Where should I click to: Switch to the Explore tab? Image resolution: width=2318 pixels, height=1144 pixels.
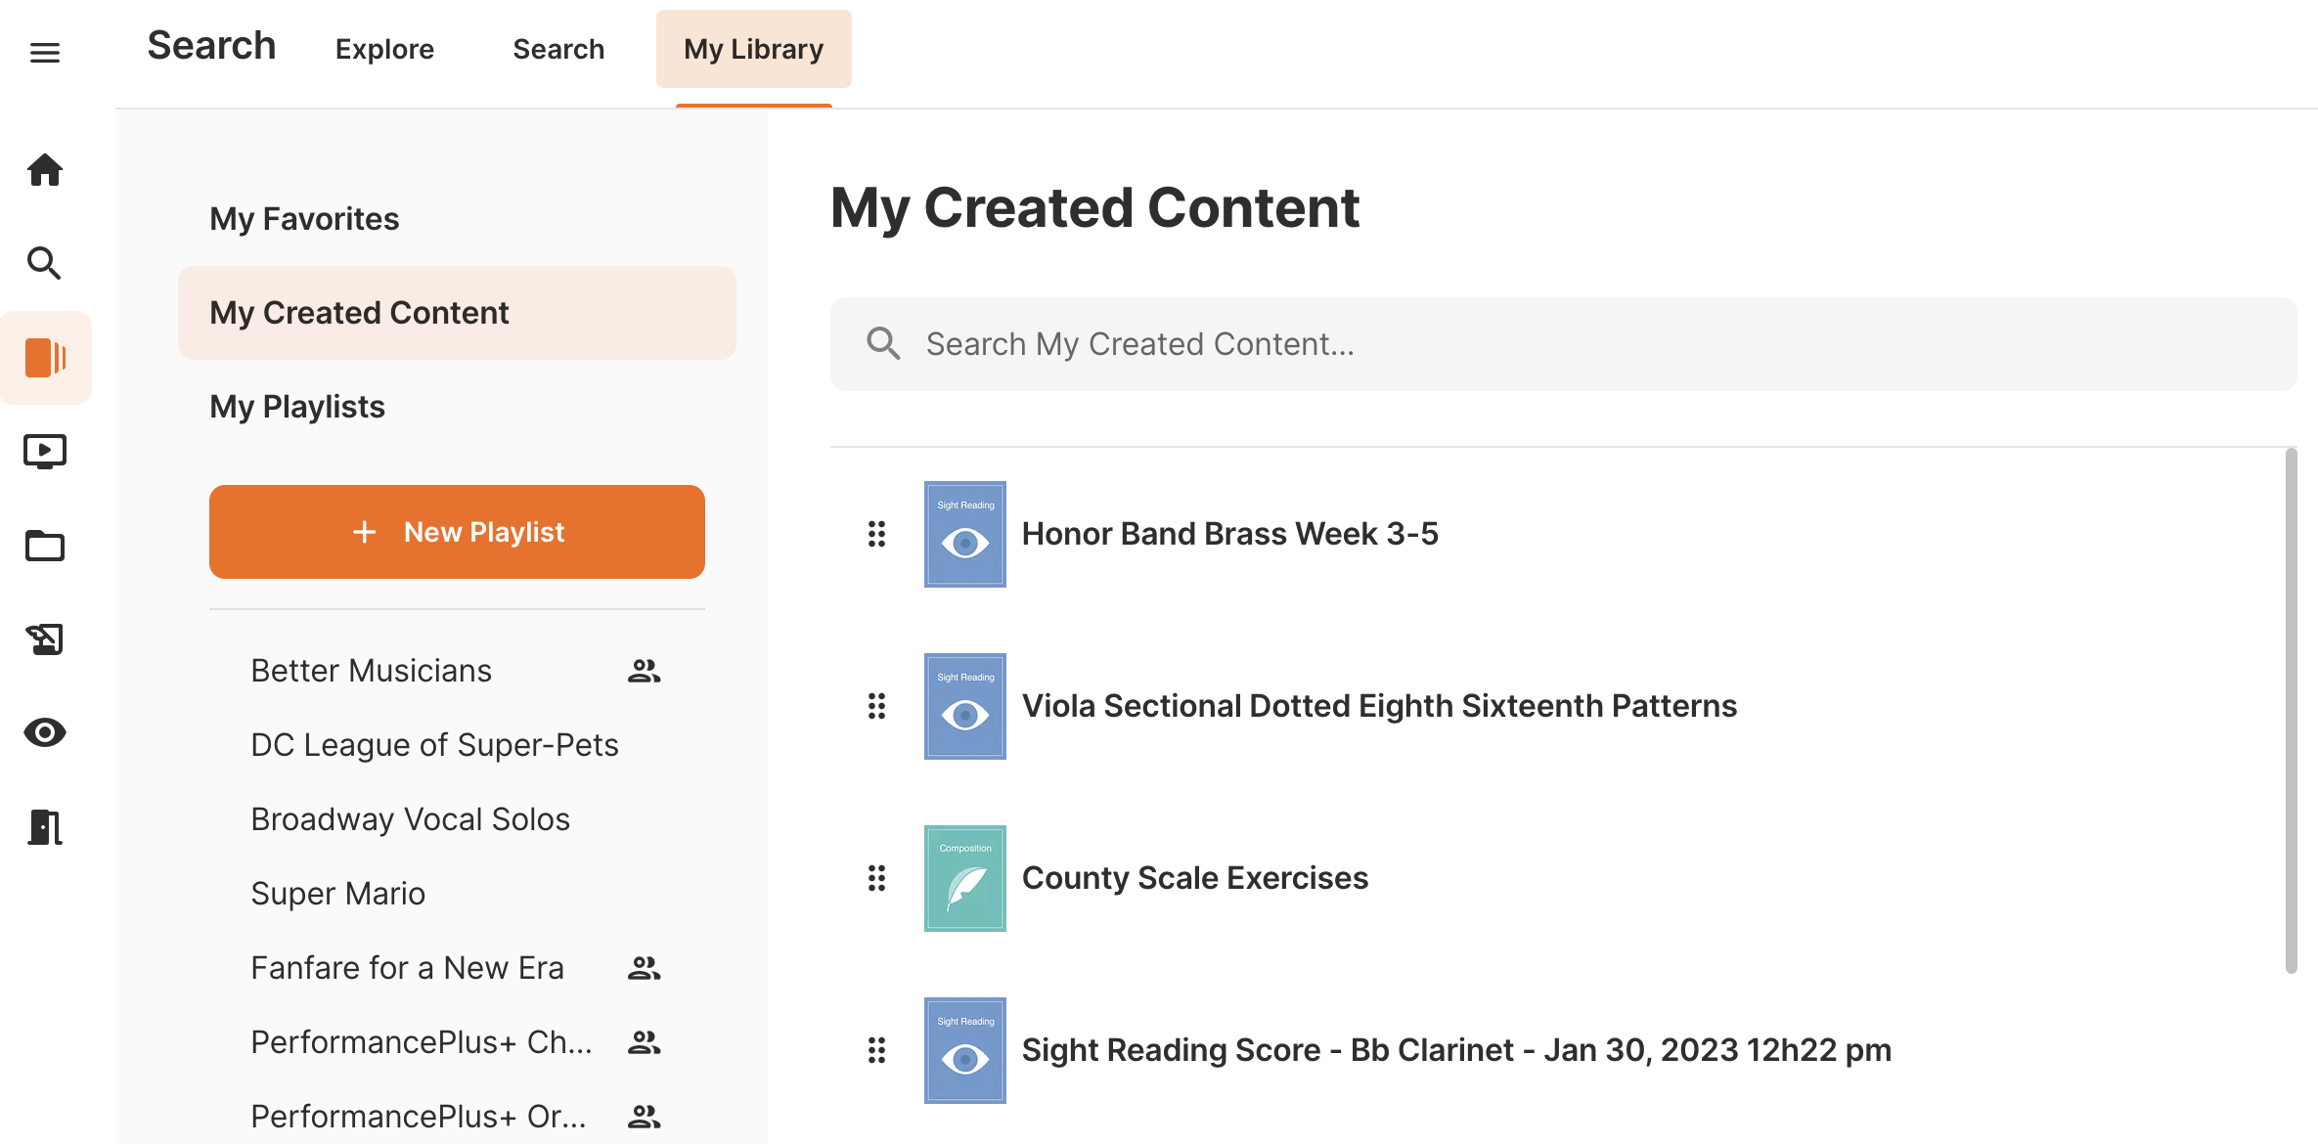384,49
